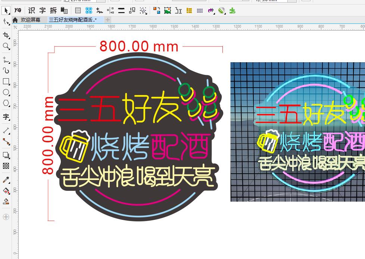Select the Parallel Dimension tool

point(6,130)
